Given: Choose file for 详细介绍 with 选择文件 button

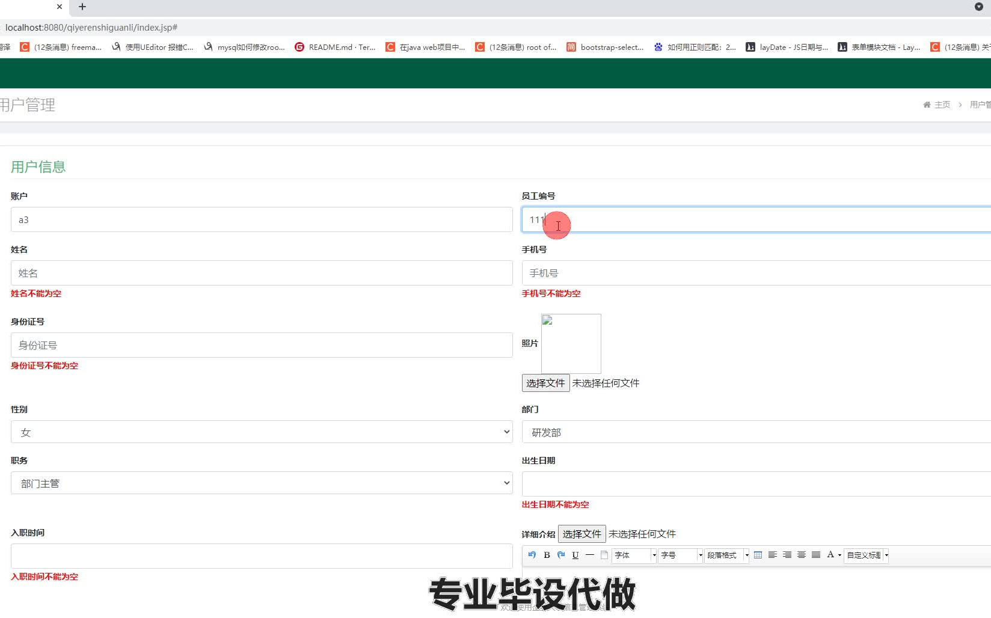Looking at the screenshot, I should click(x=582, y=534).
